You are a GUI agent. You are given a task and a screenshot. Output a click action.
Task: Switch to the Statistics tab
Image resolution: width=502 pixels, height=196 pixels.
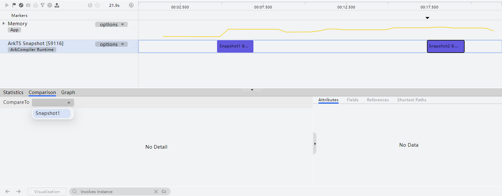tap(13, 92)
